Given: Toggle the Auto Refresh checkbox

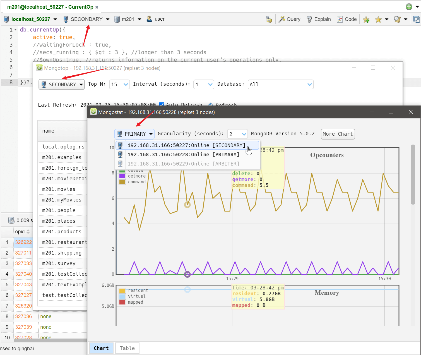Looking at the screenshot, I should tap(162, 105).
